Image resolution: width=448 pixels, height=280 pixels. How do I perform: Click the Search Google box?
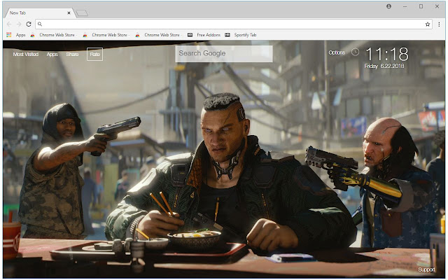click(224, 54)
